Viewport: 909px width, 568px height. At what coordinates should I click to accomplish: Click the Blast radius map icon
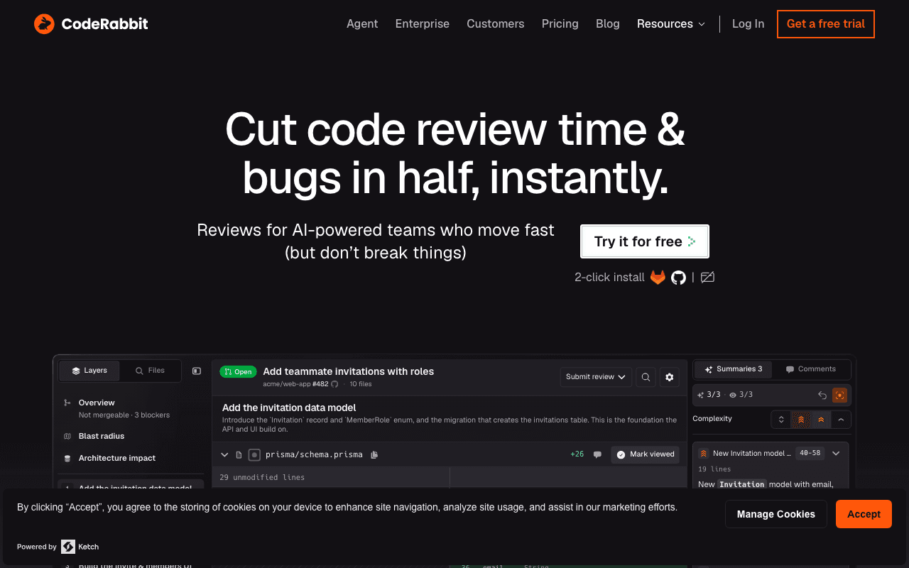[x=67, y=436]
